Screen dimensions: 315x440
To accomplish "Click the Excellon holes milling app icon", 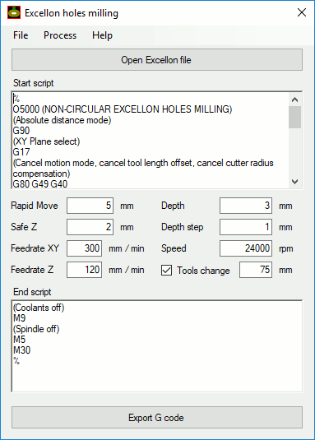I will [x=14, y=12].
